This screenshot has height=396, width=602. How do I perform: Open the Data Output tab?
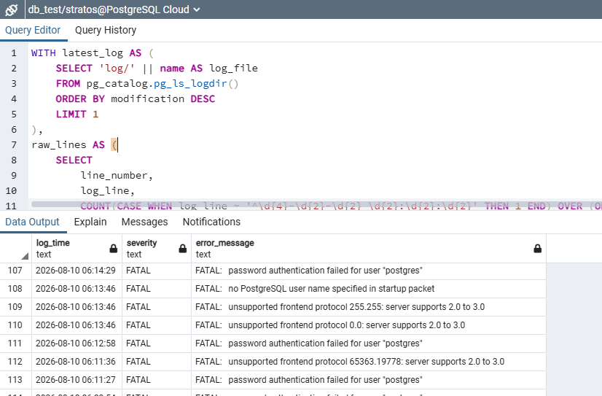32,222
